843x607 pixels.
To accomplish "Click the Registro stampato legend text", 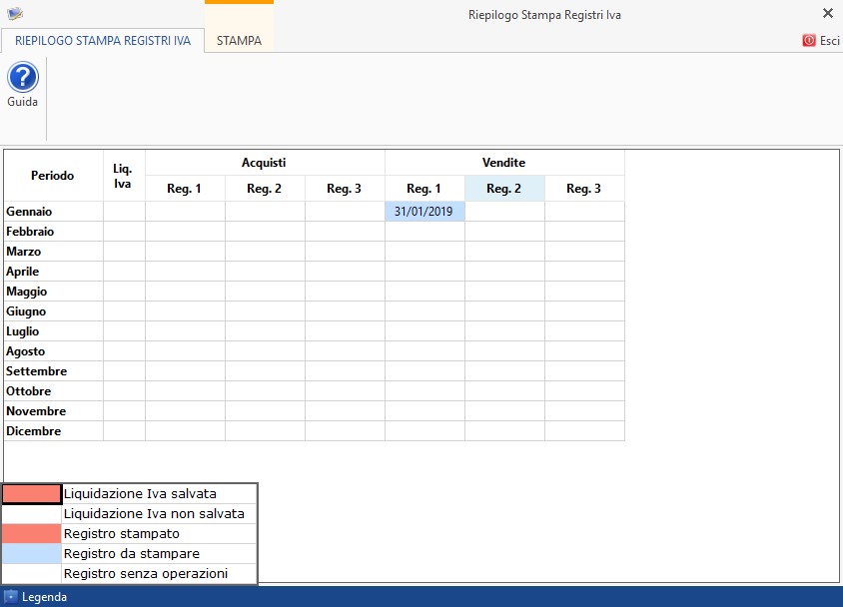I will point(122,533).
